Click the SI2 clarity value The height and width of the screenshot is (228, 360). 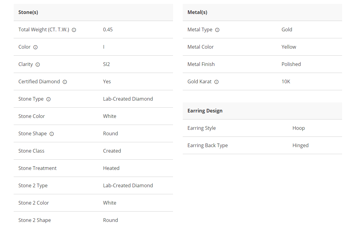(106, 64)
